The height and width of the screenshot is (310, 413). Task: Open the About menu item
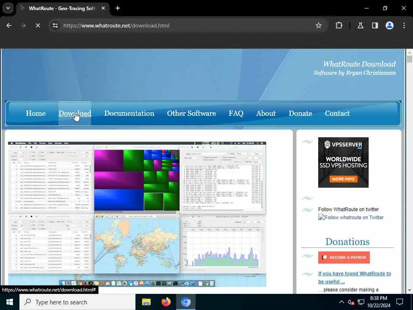coord(266,113)
